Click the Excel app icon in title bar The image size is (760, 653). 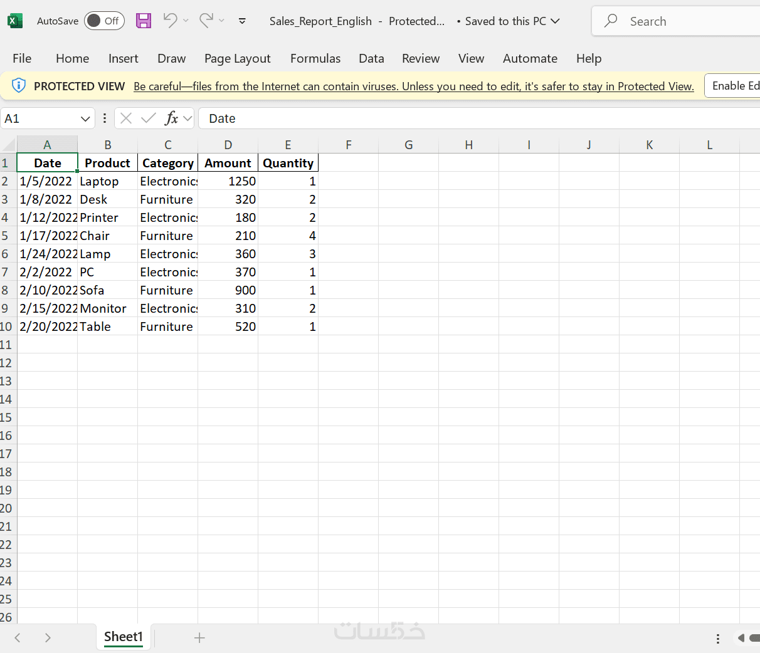coord(15,21)
